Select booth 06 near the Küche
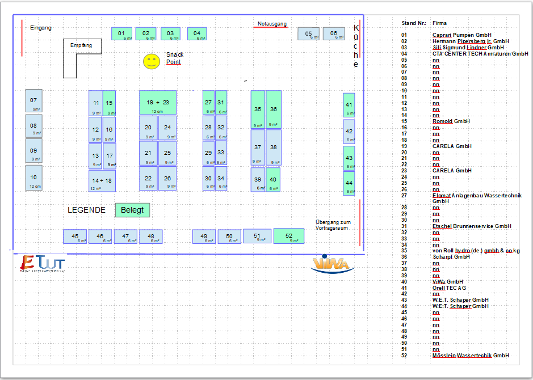This screenshot has width=533, height=380. click(334, 33)
